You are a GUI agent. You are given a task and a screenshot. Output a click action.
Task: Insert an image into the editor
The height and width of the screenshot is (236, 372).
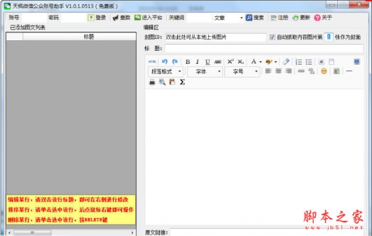point(337,71)
